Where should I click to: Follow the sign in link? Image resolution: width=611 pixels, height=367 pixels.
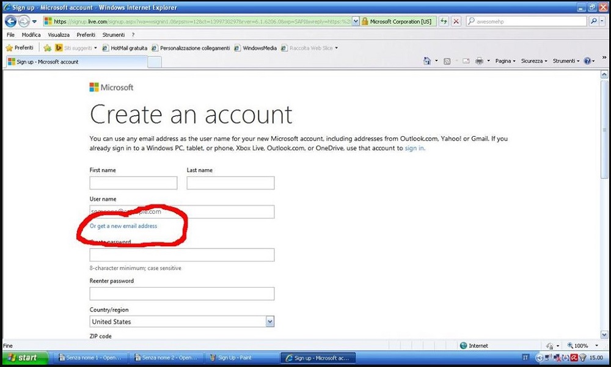click(x=415, y=148)
